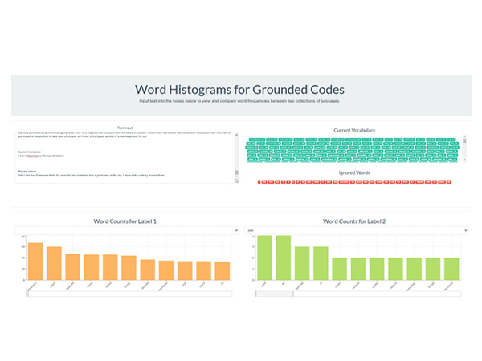Click the last orange bar in Label 1 chart

click(x=223, y=273)
